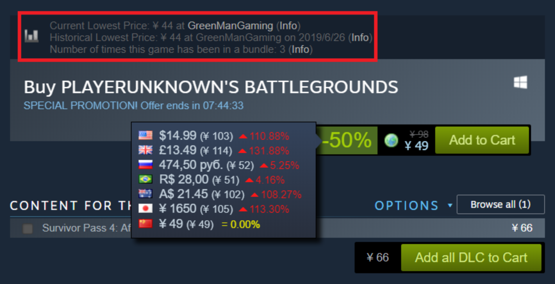This screenshot has width=555, height=284.
Task: Open the OPTIONS dropdown arrow
Action: point(450,205)
